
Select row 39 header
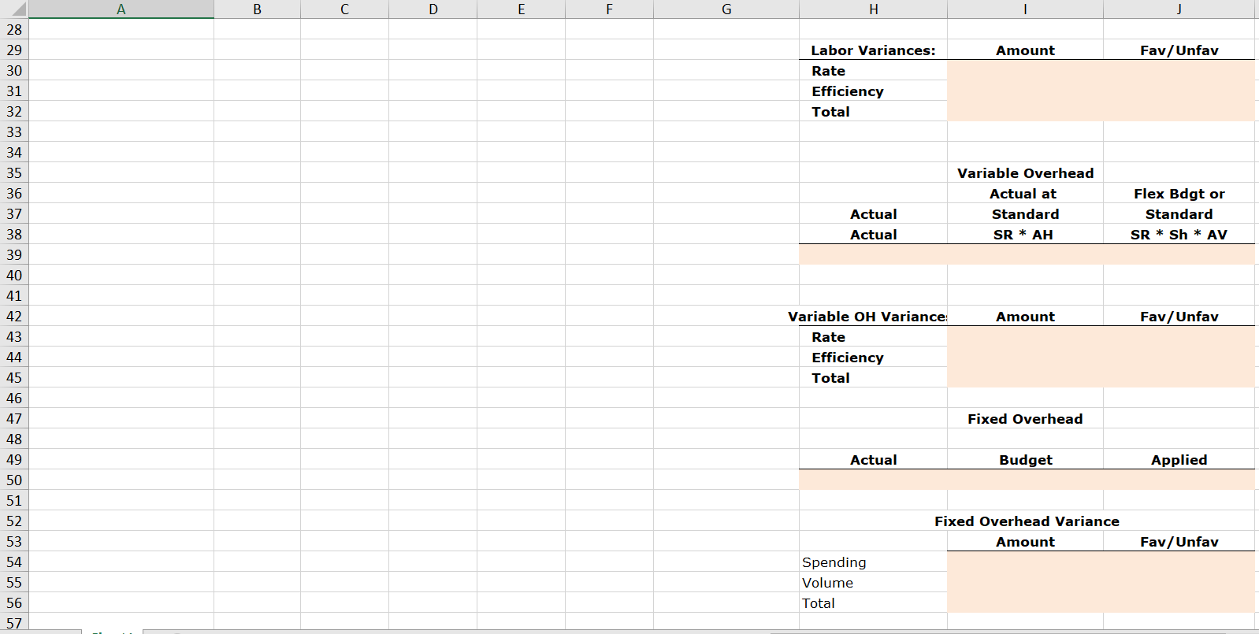tap(14, 255)
